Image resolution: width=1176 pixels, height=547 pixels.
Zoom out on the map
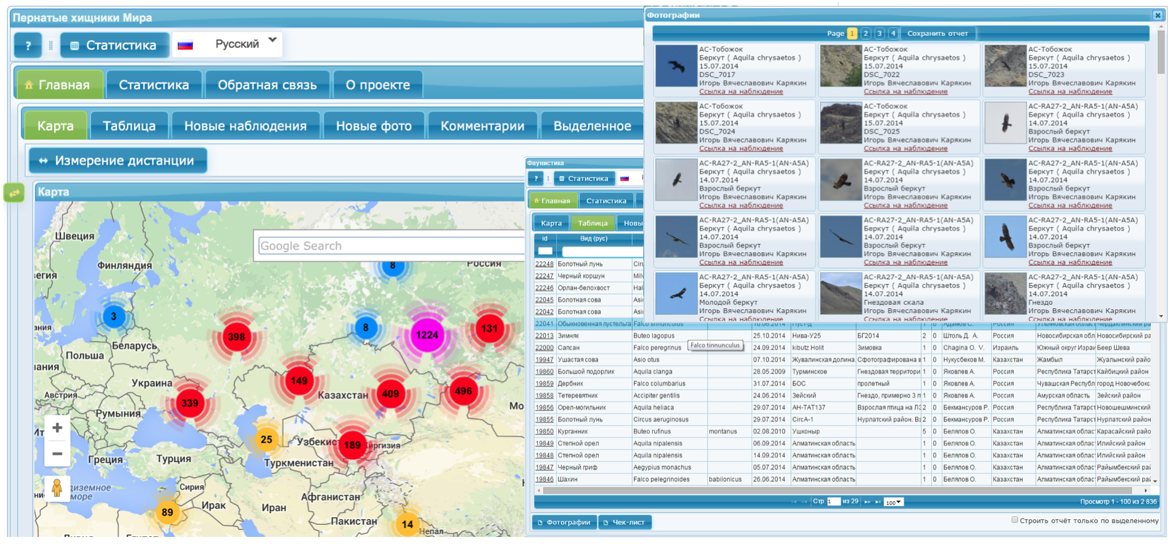pos(57,454)
